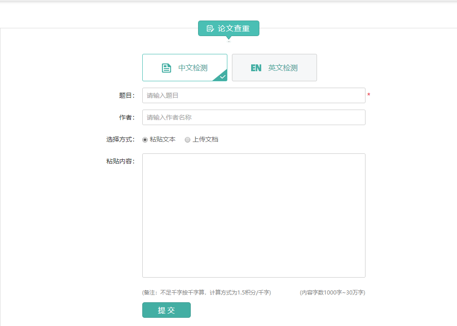Select the 粘贴文本 radio button
This screenshot has width=457, height=326.
pyautogui.click(x=145, y=140)
